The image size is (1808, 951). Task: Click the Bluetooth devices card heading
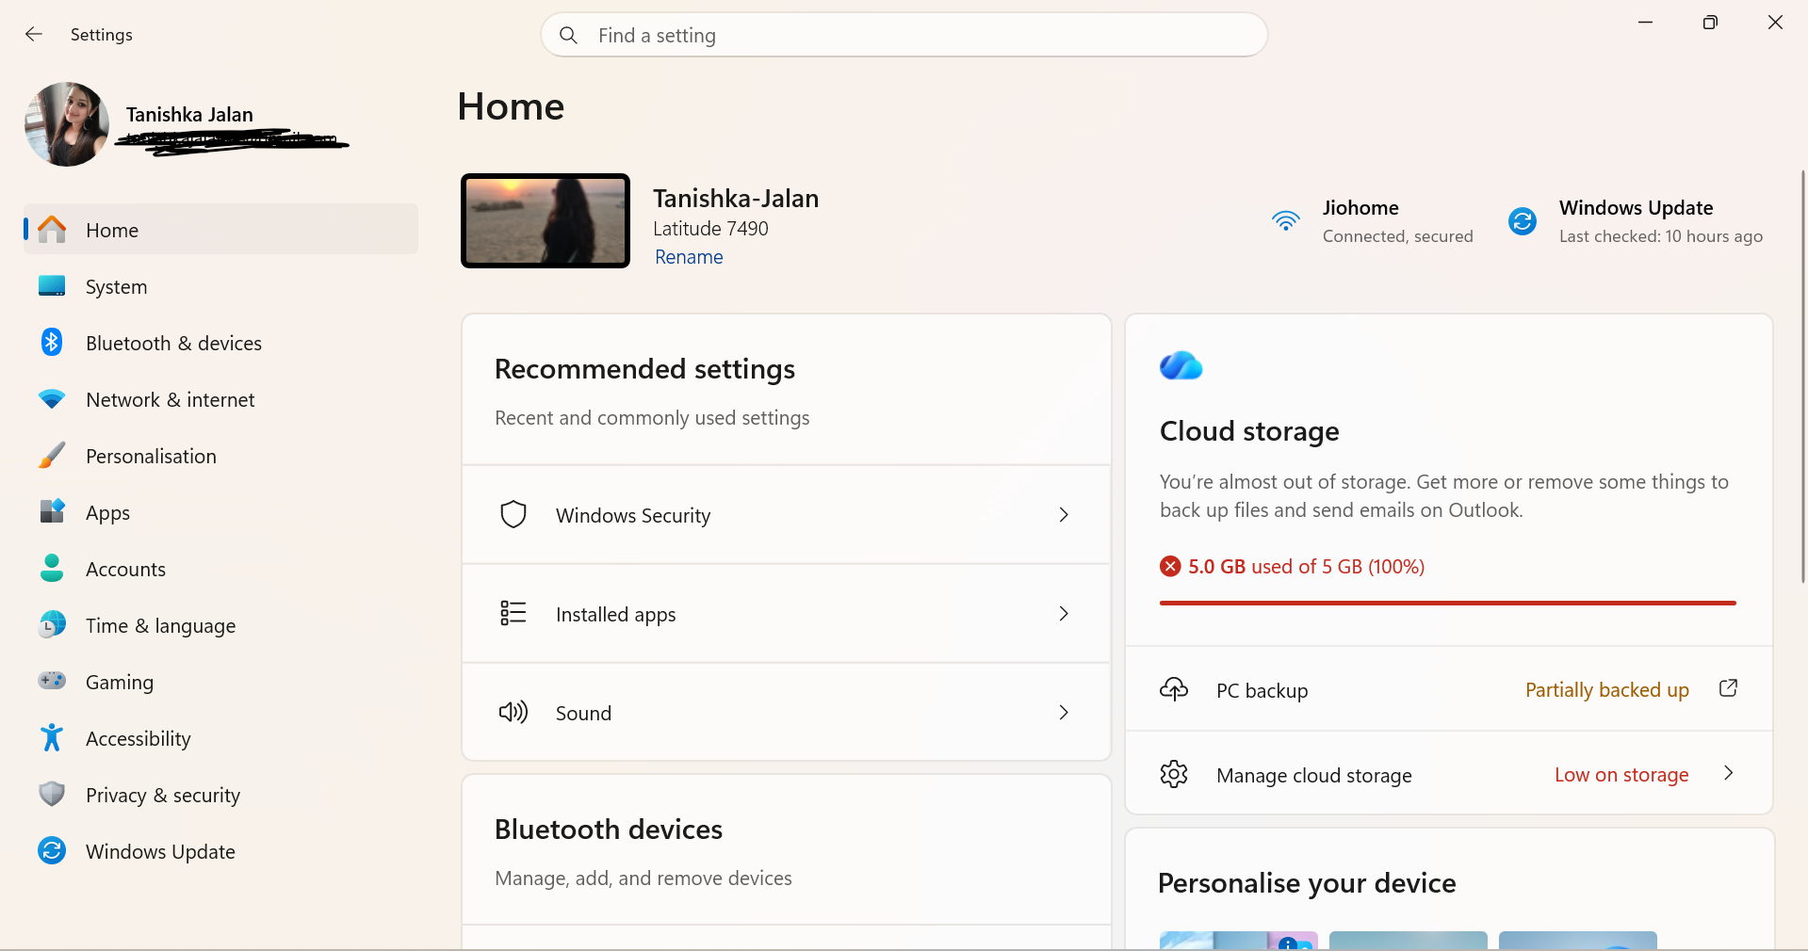[x=609, y=830]
